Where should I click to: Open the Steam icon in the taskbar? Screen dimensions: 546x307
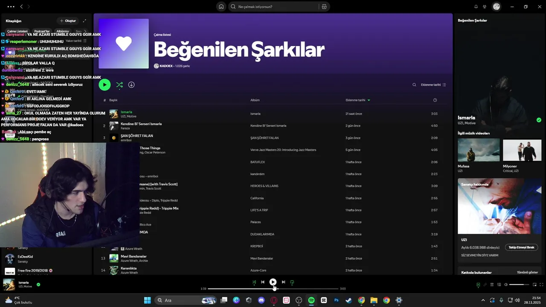click(349, 300)
